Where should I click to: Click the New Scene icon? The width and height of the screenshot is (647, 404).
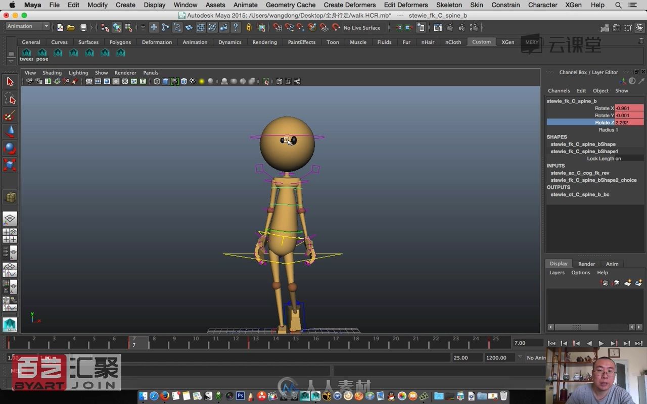coord(60,27)
